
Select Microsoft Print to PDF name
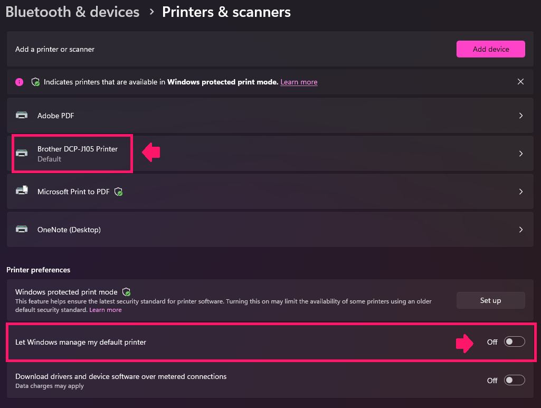(x=73, y=192)
